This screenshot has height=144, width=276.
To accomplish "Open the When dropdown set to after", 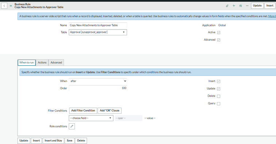I will [98, 81].
